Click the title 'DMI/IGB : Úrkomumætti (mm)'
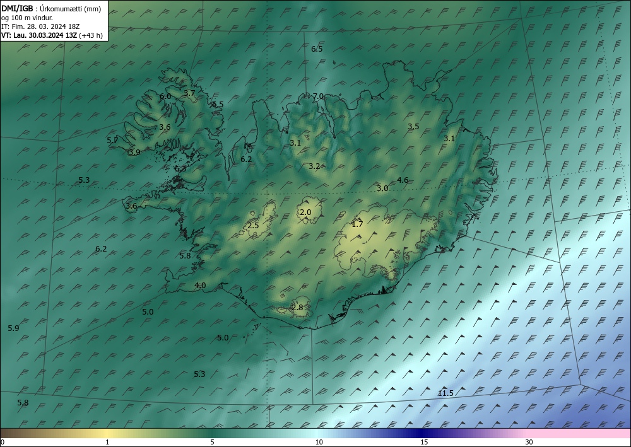Screen dimensions: 631x447 51,9
